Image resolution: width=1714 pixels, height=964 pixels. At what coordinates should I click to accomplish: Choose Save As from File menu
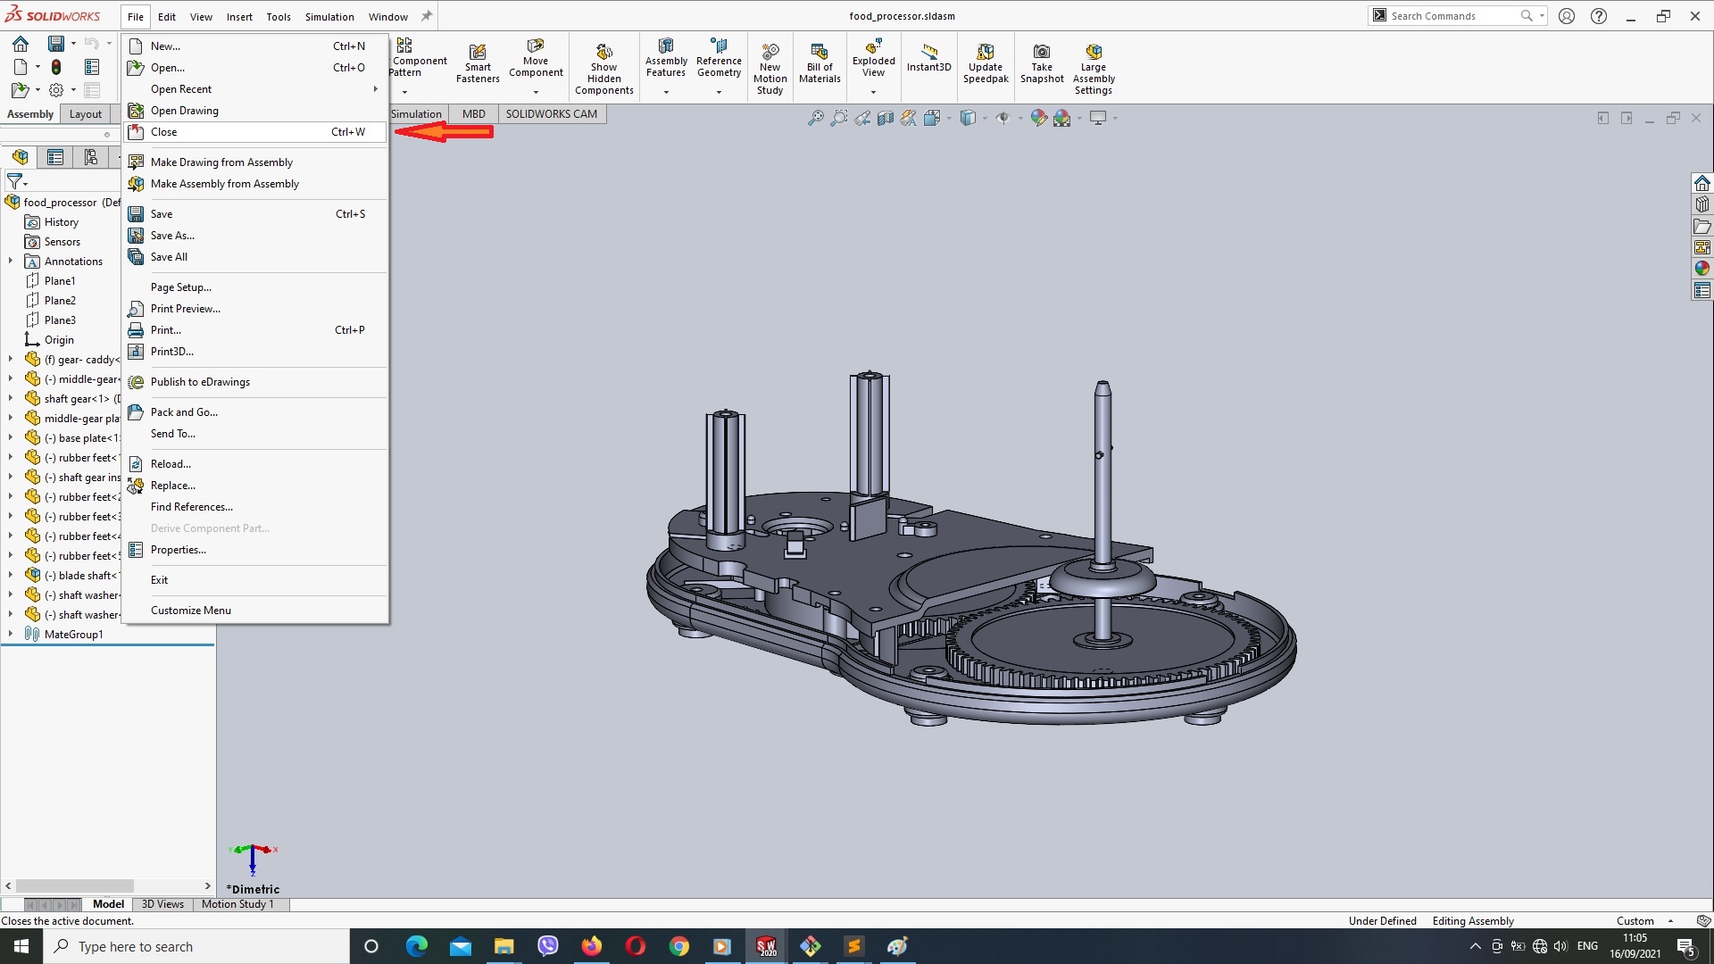pos(255,236)
